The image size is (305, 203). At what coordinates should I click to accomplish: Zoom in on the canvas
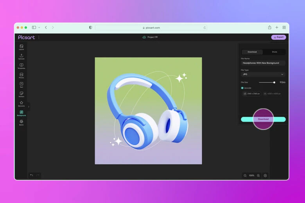(258, 176)
